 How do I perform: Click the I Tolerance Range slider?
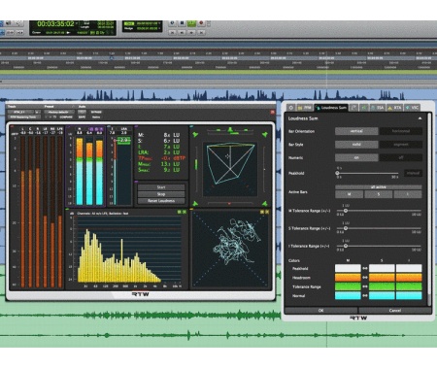point(379,246)
